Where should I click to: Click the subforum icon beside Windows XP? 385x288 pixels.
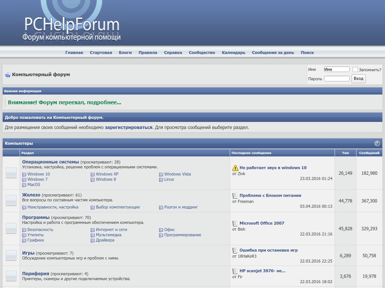click(x=92, y=174)
